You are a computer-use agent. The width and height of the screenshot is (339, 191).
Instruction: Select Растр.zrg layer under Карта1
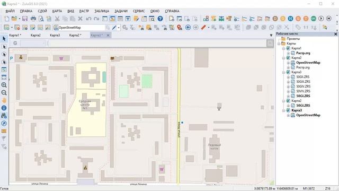(x=303, y=53)
